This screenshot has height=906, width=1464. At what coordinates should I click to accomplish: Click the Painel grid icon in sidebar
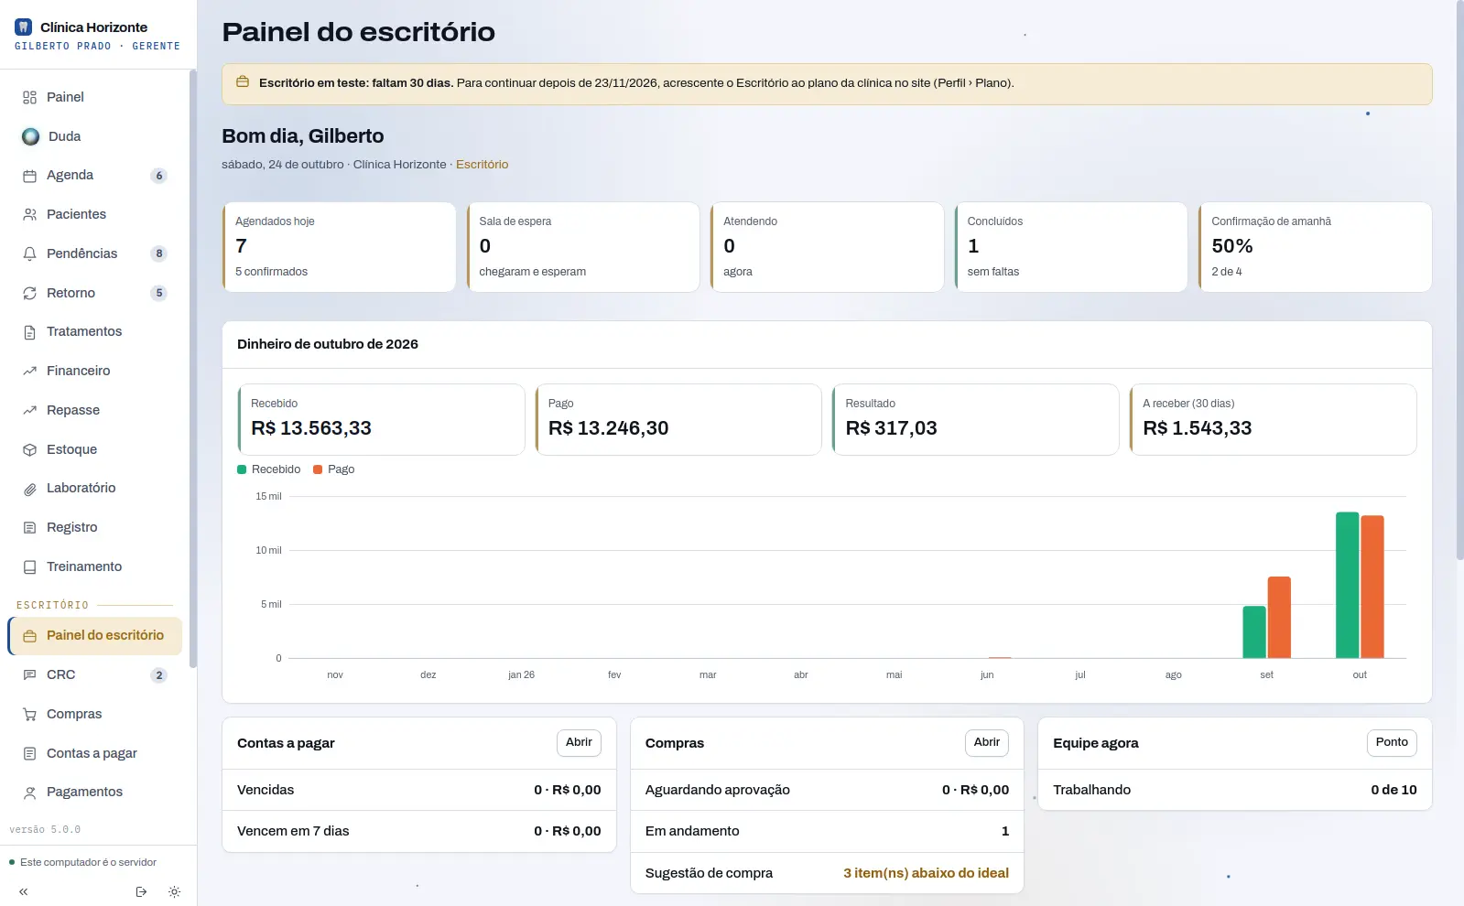coord(29,97)
